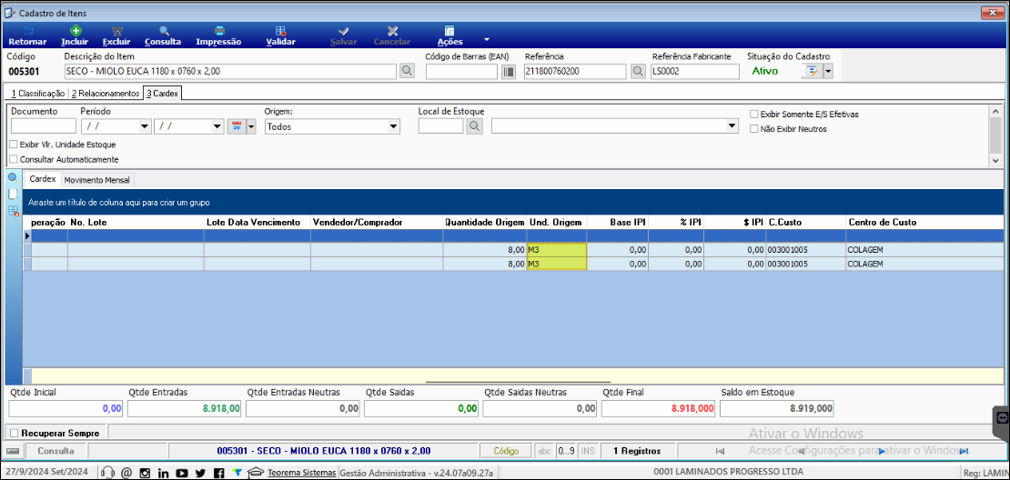
Task: Click the barcode icon next to EAN field
Action: [509, 72]
